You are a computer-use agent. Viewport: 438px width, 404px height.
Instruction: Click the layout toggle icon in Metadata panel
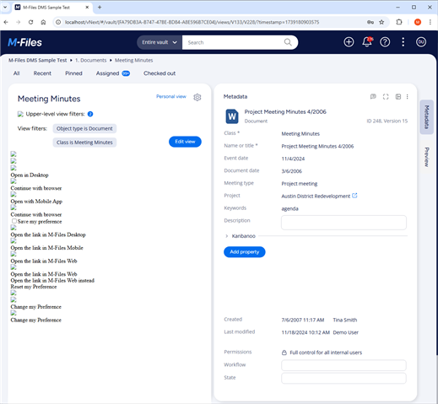[398, 97]
